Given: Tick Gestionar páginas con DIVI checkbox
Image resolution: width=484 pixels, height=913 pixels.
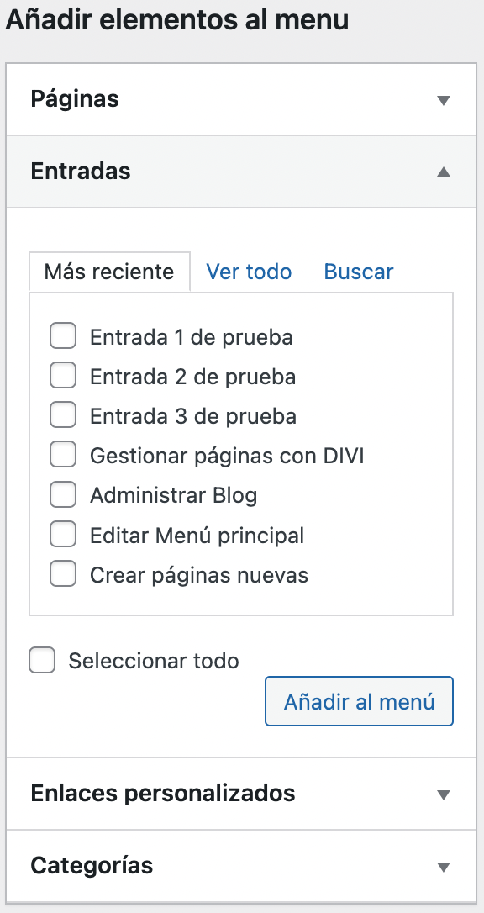Looking at the screenshot, I should pos(63,456).
